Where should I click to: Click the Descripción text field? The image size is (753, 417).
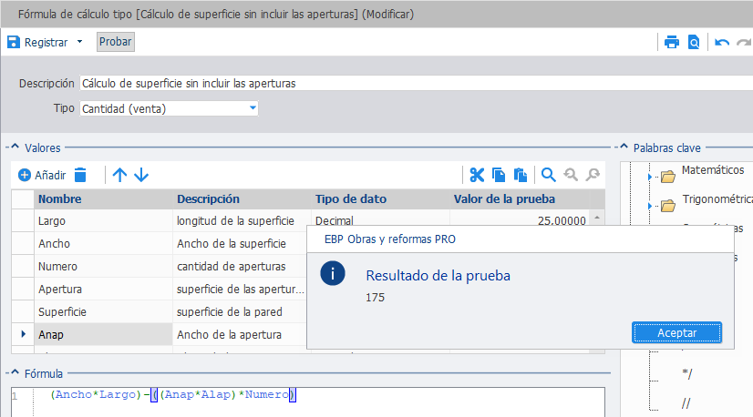coord(416,83)
